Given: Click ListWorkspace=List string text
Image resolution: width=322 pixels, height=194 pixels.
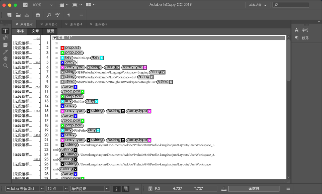Looking at the screenshot, I should click(107, 77).
